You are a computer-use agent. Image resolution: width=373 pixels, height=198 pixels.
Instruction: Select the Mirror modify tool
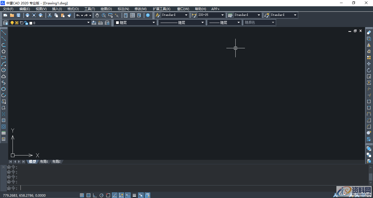369,45
